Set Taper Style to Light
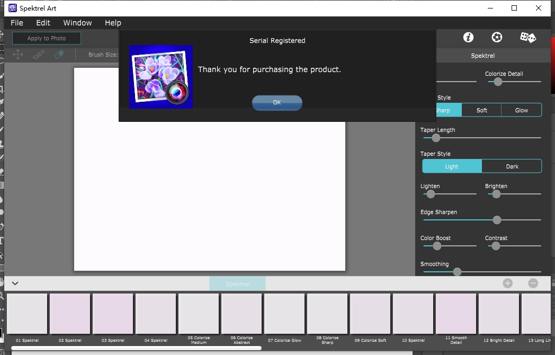Viewport: 555px width, 355px height. coord(452,166)
